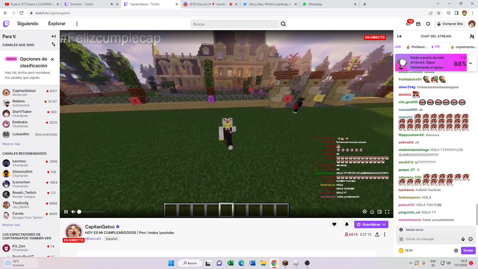Click the Minecraft category link
The height and width of the screenshot is (269, 478).
coord(93,238)
